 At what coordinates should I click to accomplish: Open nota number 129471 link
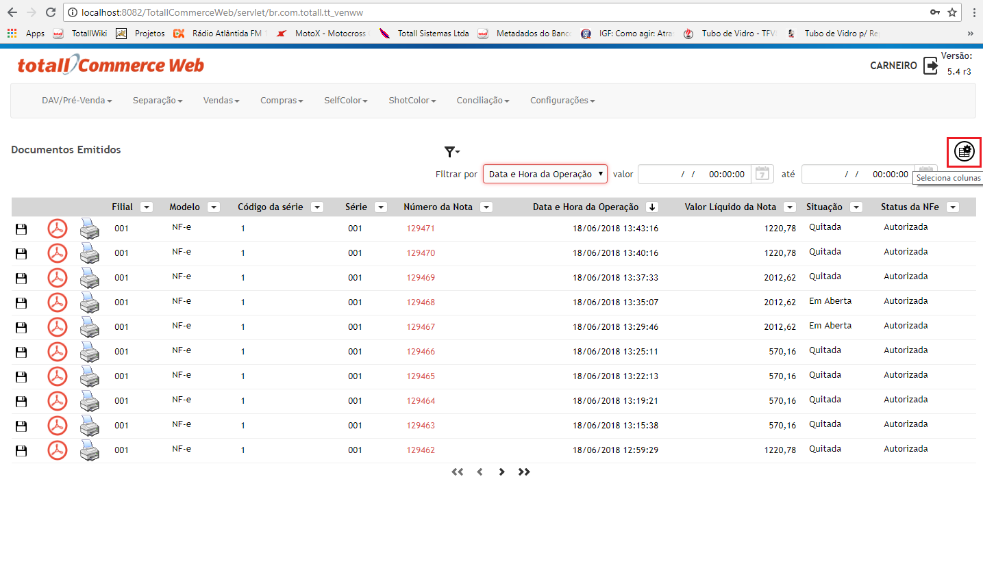[x=421, y=229]
